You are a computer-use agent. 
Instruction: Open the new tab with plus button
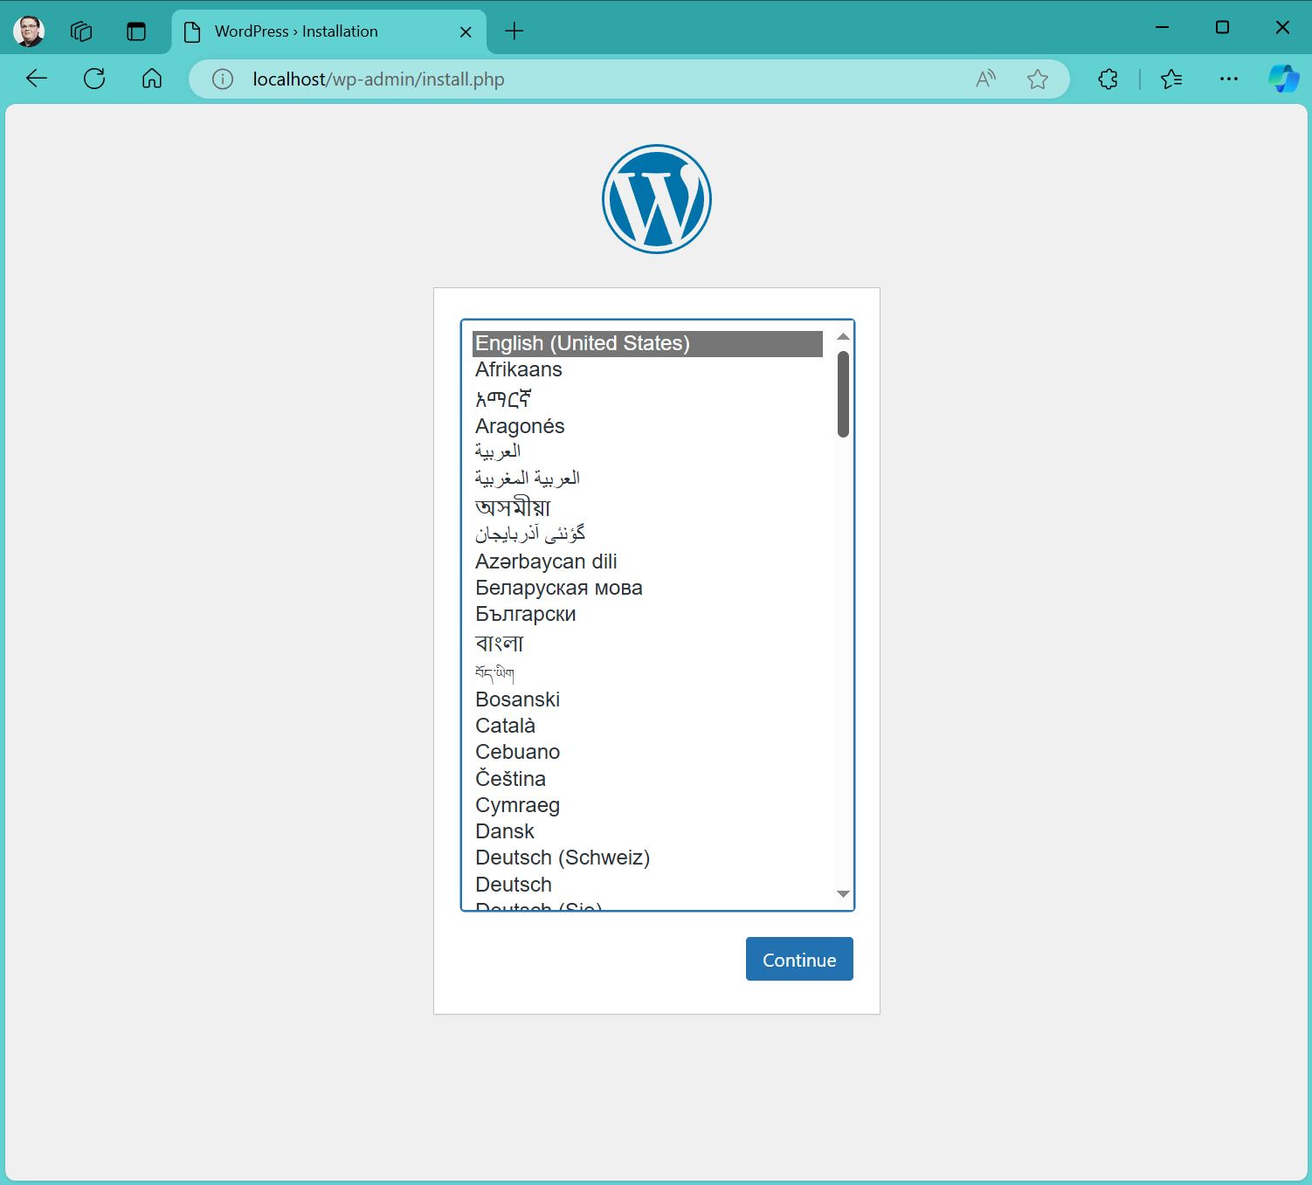(514, 31)
